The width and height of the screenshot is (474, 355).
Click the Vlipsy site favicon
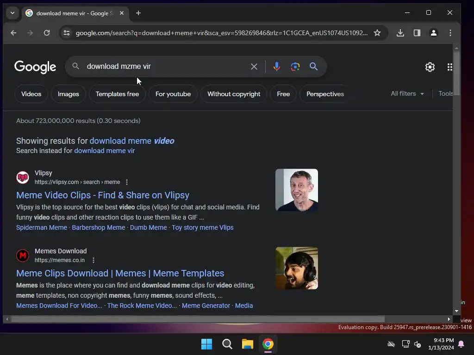point(23,177)
